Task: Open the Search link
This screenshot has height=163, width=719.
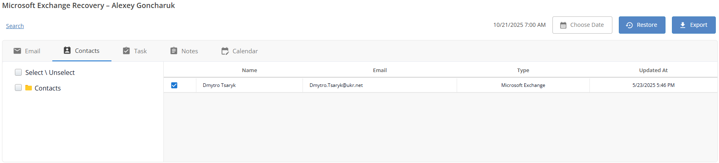Action: (x=15, y=26)
